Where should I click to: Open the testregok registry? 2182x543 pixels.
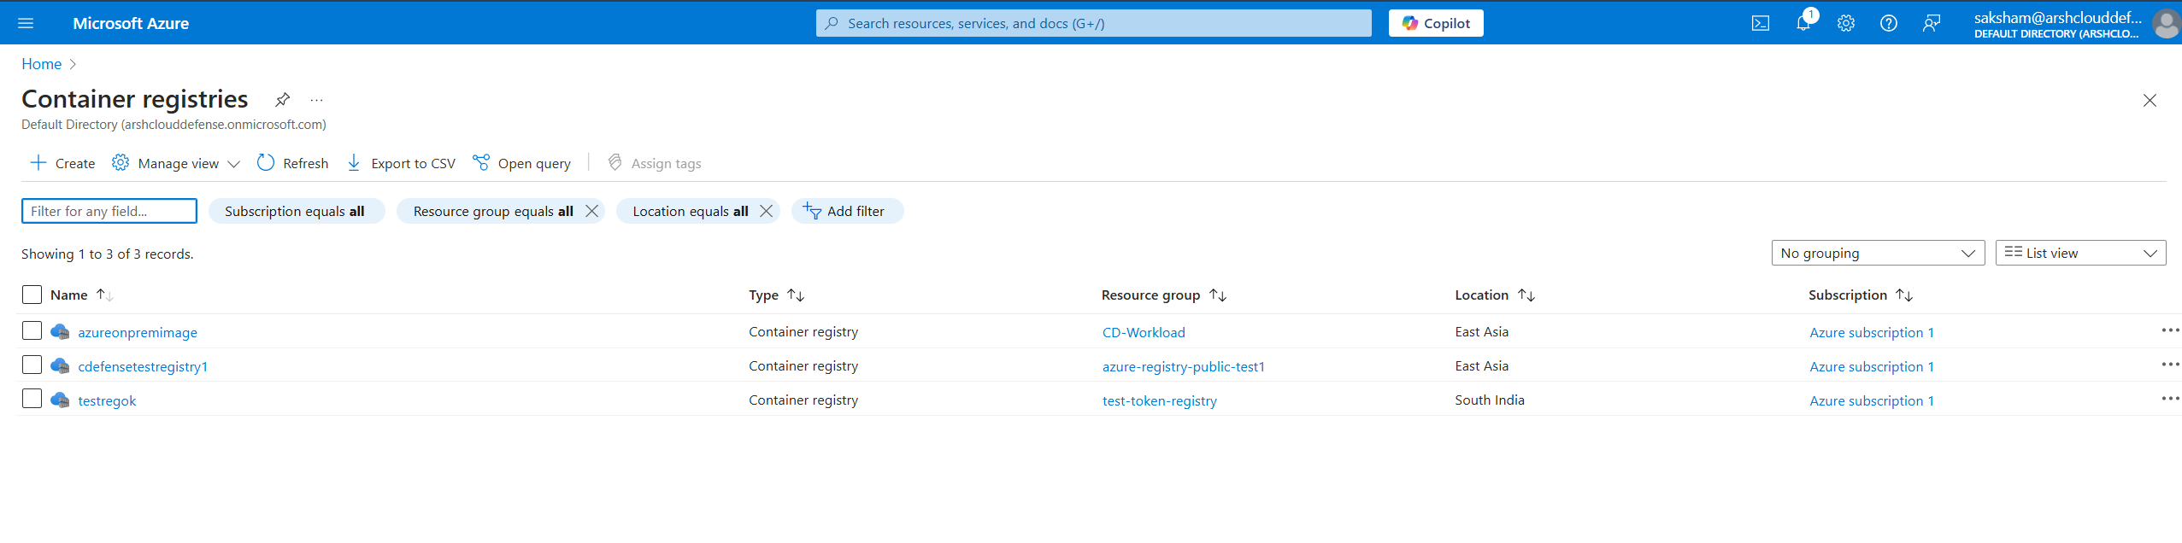click(x=107, y=400)
